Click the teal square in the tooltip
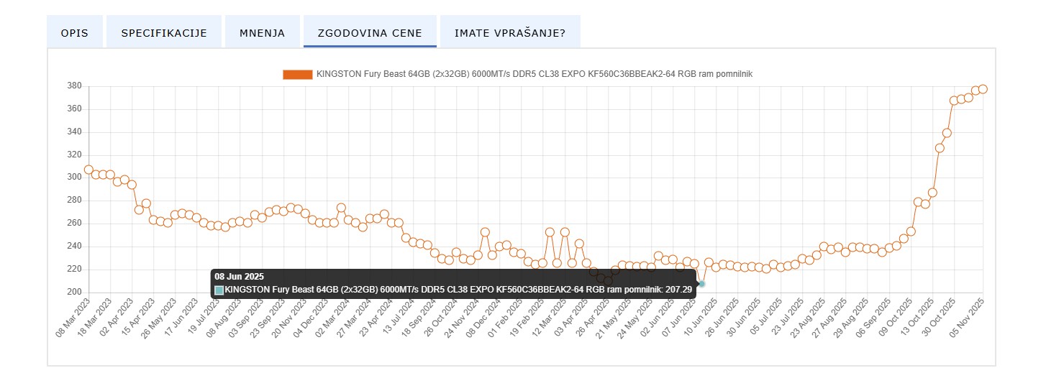The height and width of the screenshot is (391, 1046). [219, 290]
